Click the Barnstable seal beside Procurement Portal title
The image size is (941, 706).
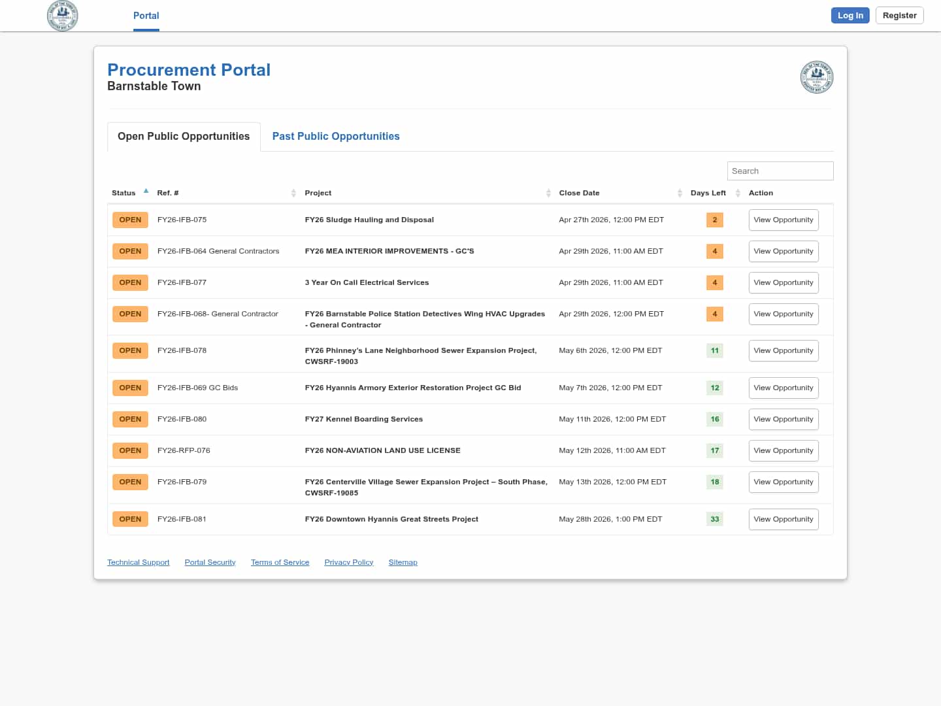pyautogui.click(x=816, y=77)
